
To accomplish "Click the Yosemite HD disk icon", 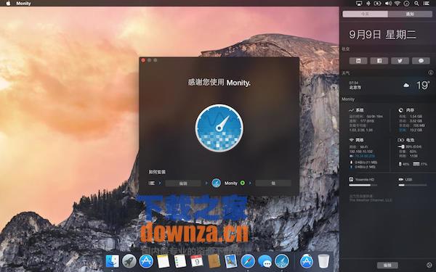I will click(x=351, y=179).
